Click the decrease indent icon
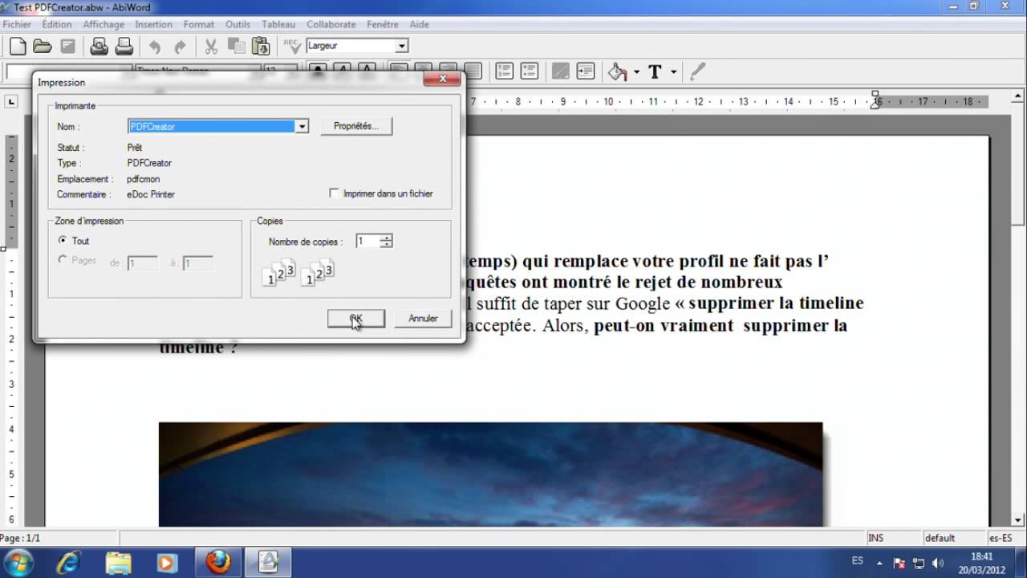The image size is (1027, 578). pos(560,71)
